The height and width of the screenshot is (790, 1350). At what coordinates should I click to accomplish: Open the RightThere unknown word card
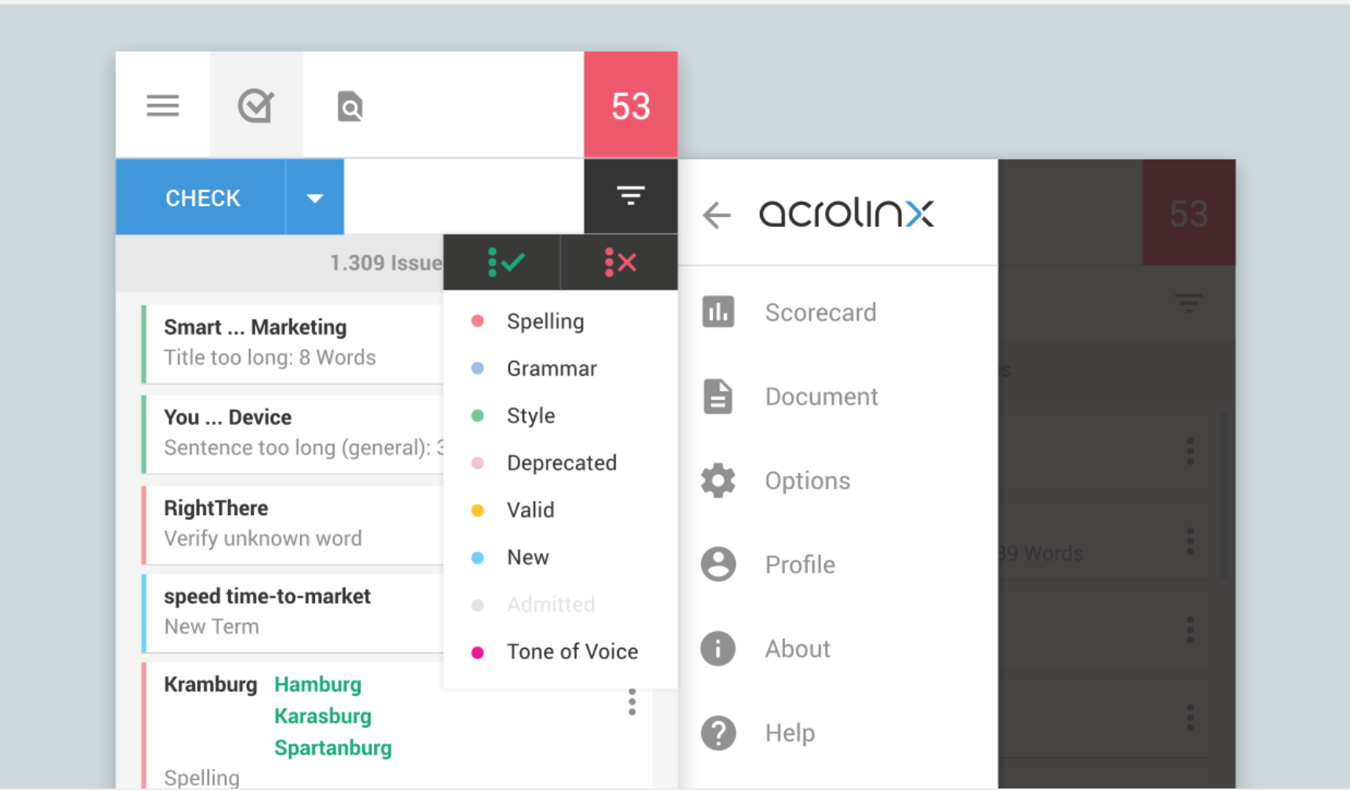coord(293,525)
